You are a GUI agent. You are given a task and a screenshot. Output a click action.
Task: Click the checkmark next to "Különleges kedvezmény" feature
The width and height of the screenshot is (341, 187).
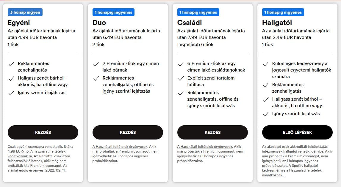pos(265,64)
